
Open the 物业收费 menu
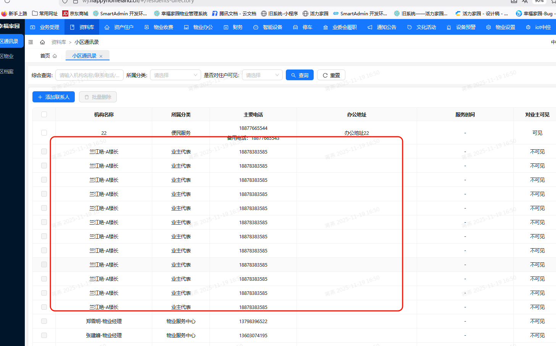click(159, 27)
